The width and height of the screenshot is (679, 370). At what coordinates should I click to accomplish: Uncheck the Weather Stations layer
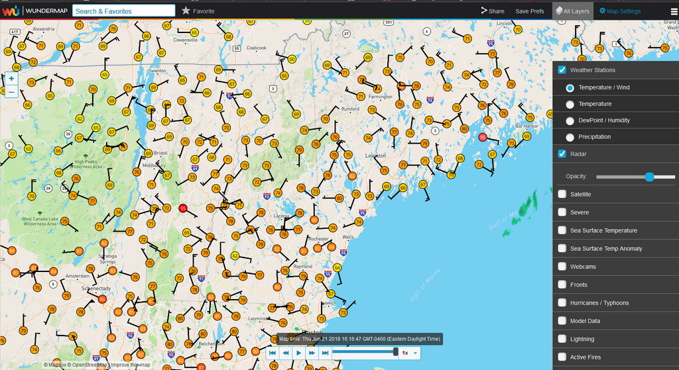coord(562,70)
